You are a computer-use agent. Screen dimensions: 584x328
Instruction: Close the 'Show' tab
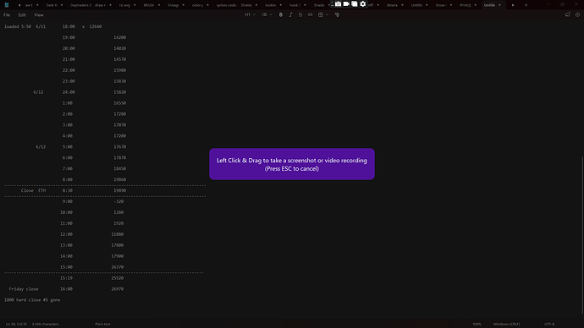[x=450, y=5]
